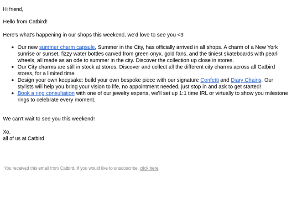292x219 pixels.
Task: Open the Diary Chains link
Action: click(x=246, y=80)
